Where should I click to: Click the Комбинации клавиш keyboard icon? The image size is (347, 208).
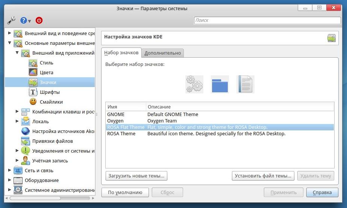click(x=26, y=112)
